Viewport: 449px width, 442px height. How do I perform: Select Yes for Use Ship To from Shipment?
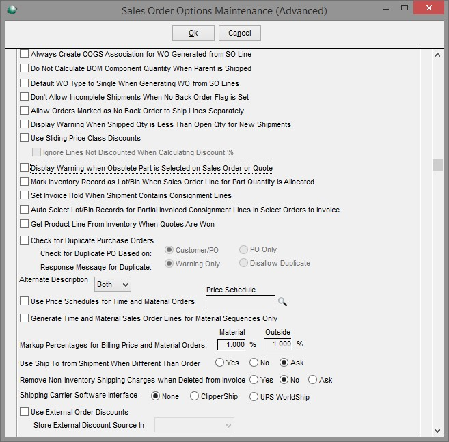[x=219, y=363]
